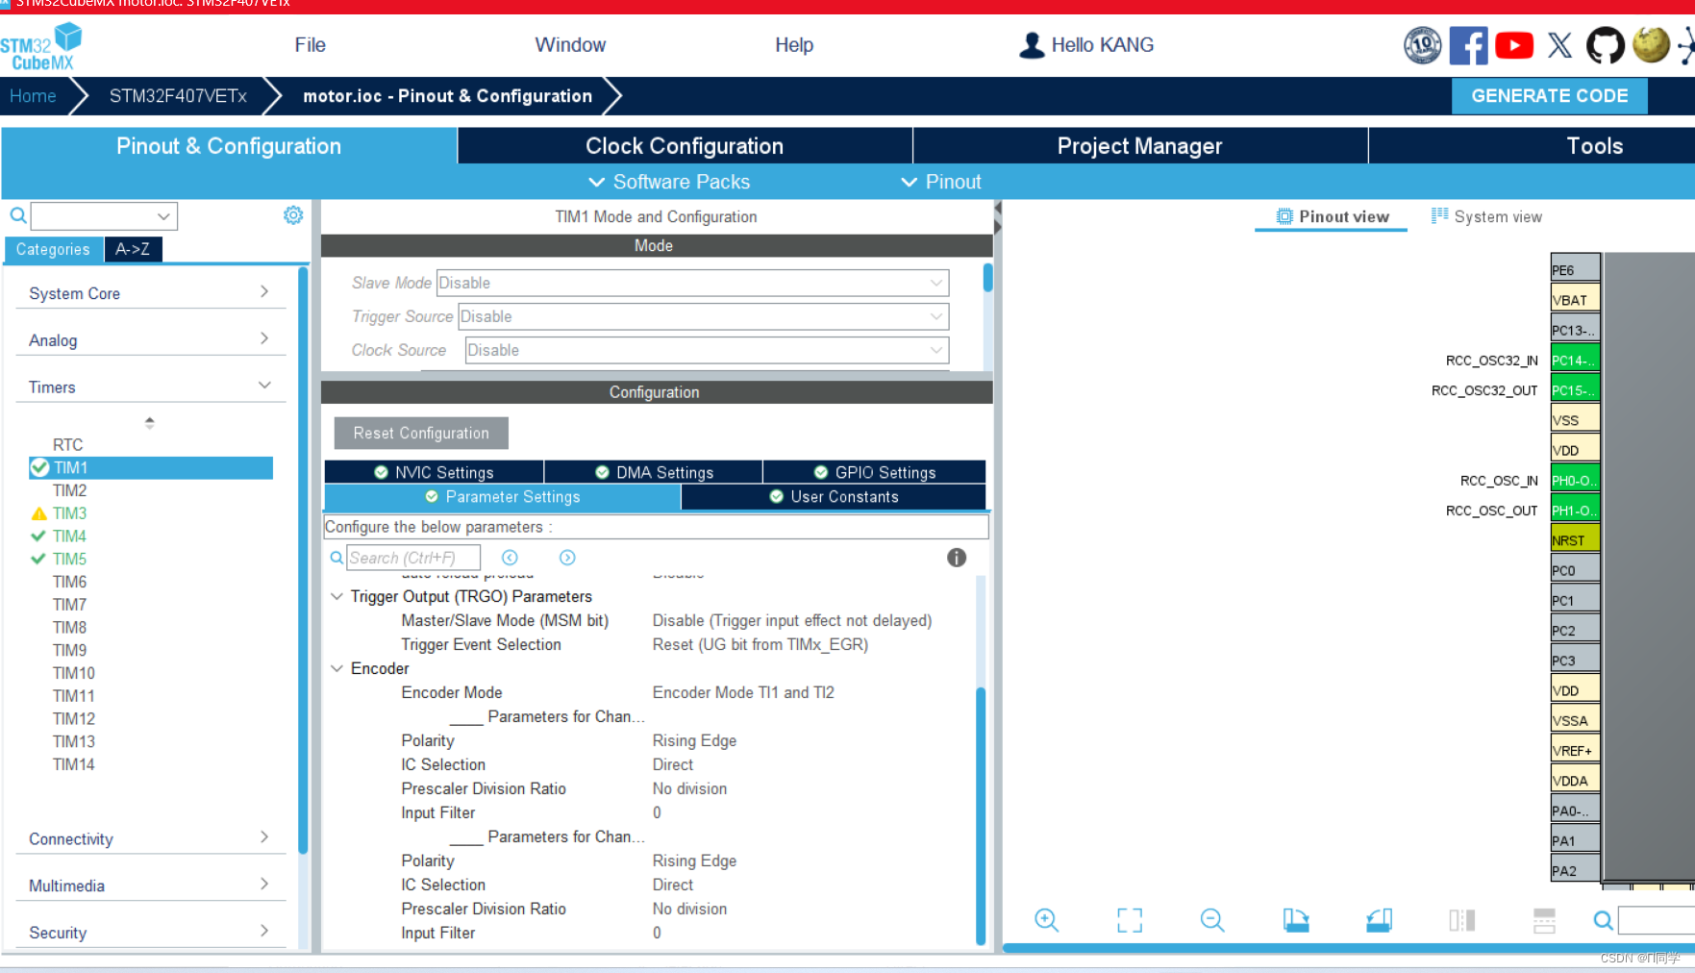Screen dimensions: 1695x973
Task: Open the NVIC Settings tab
Action: coord(434,472)
